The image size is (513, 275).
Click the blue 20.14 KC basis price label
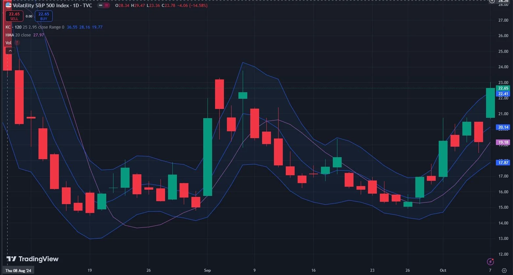click(x=503, y=127)
